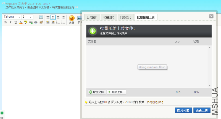Switch to 普通上传 mode
The image size is (221, 119).
[202, 110]
